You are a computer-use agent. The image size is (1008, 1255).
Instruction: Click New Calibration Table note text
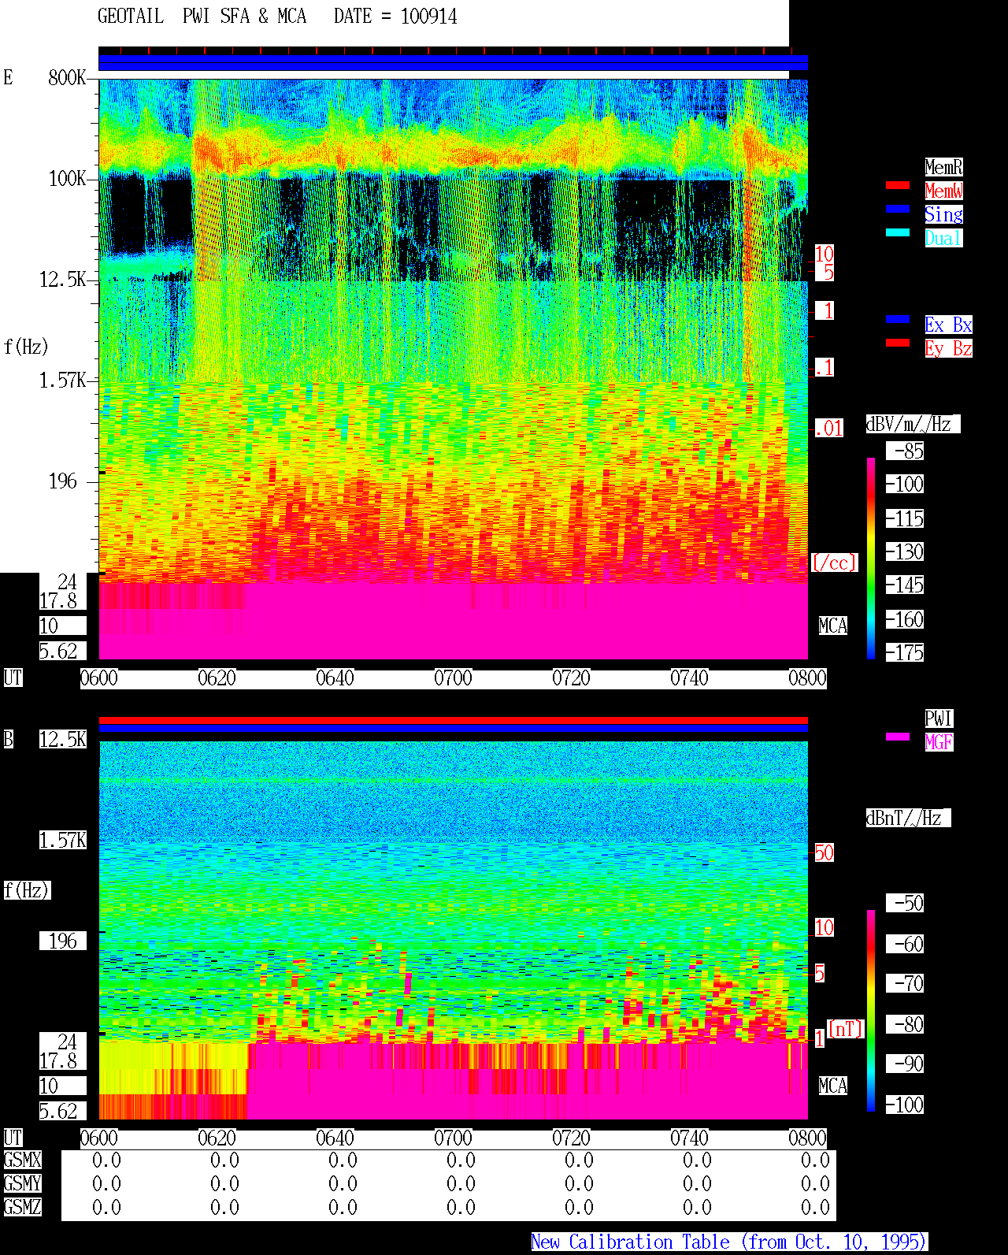point(729,1242)
